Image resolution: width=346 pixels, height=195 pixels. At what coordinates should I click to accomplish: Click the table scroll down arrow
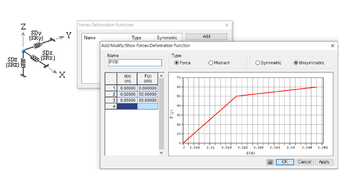point(161,153)
